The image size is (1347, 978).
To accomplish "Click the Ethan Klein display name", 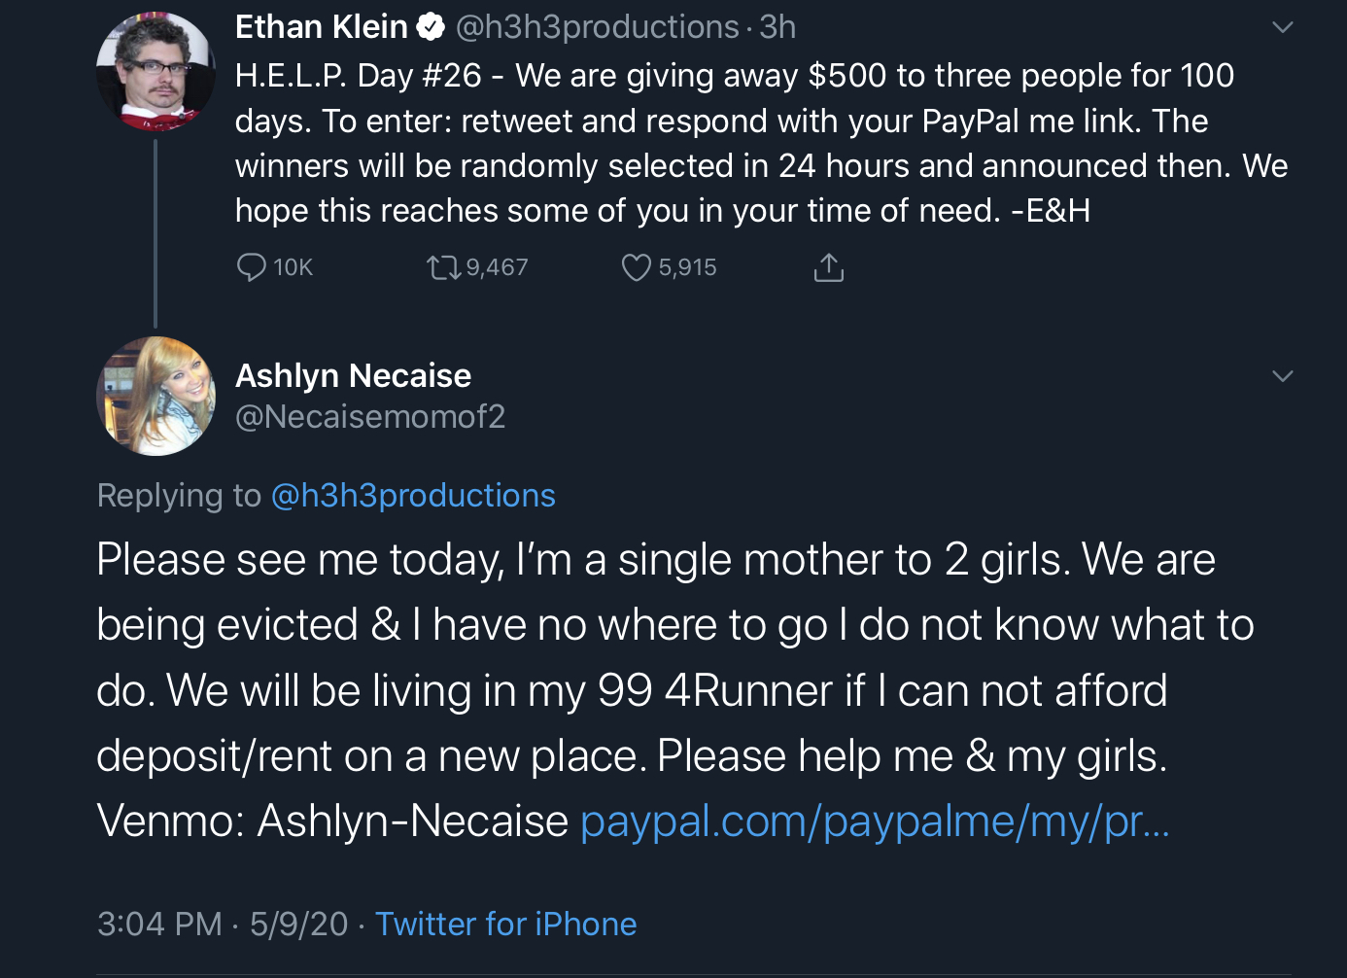I will pos(322,27).
